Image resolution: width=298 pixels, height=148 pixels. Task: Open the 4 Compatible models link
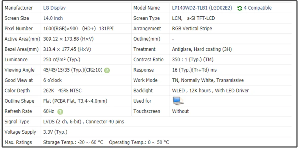point(257,8)
